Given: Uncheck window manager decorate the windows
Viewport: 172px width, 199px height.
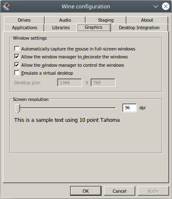Looking at the screenshot, I should [17, 57].
